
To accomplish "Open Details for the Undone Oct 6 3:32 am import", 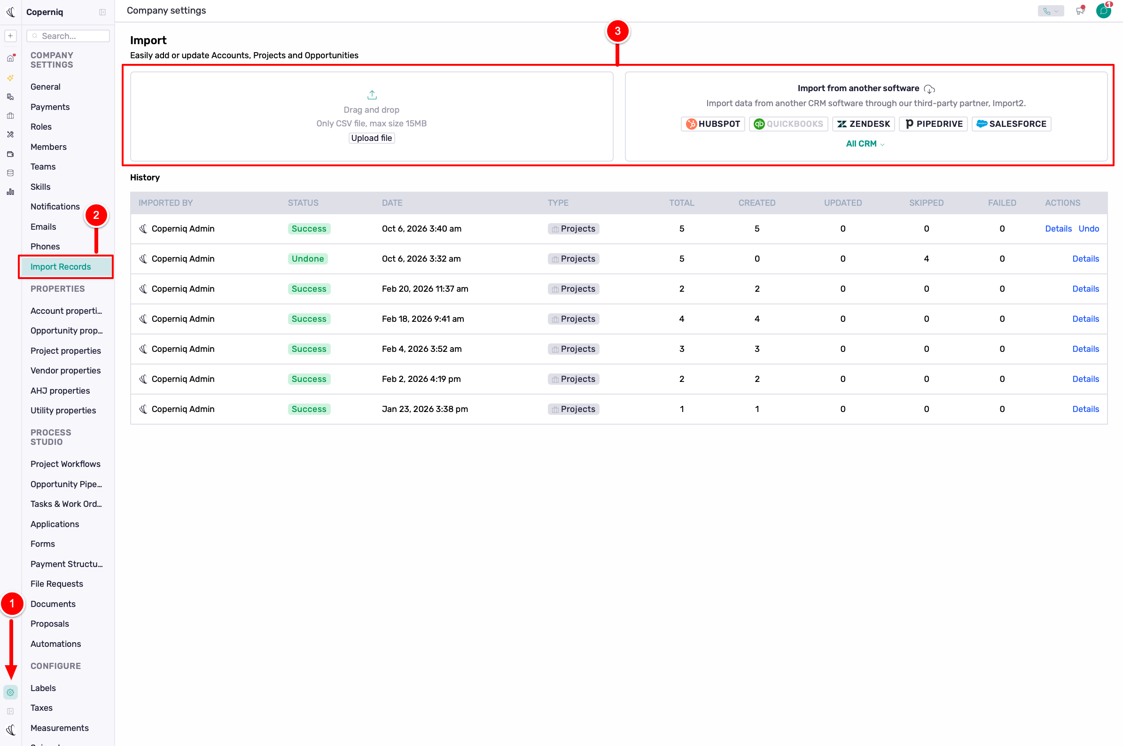I will [1085, 259].
